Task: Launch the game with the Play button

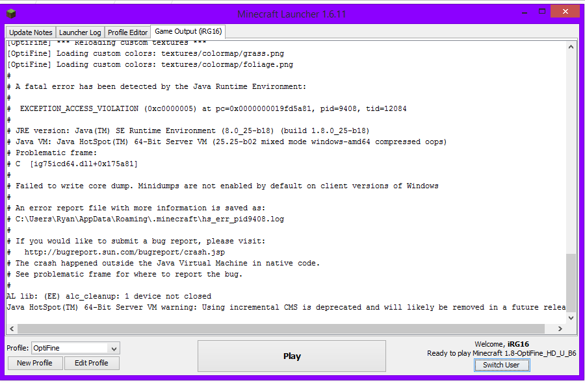Action: pos(292,356)
